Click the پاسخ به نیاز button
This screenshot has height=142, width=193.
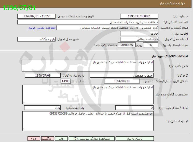click(x=135, y=139)
